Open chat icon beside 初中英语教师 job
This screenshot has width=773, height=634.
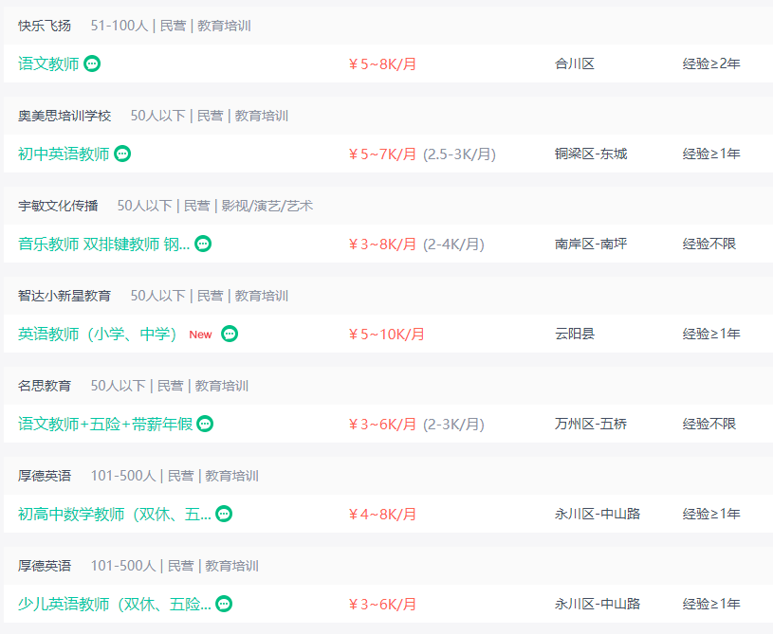click(122, 154)
